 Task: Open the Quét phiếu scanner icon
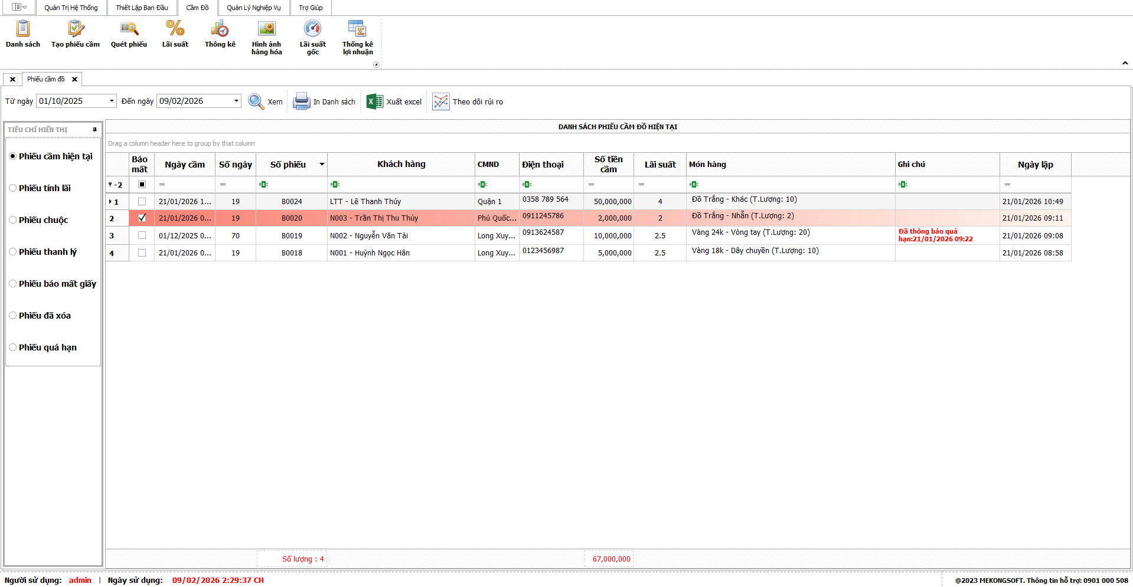129,28
